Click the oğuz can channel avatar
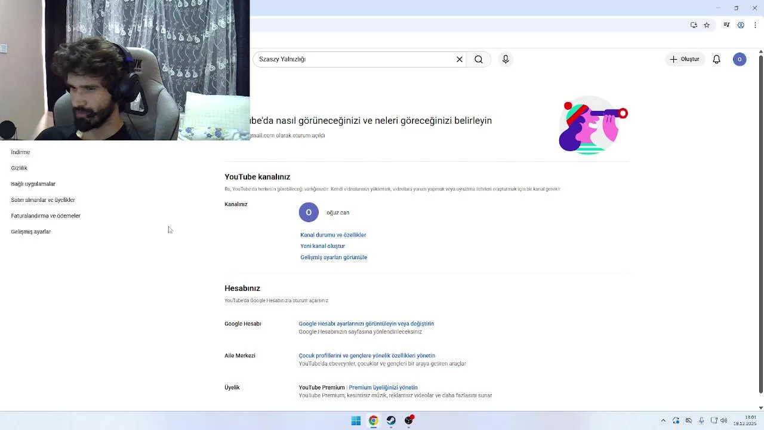The image size is (764, 430). [x=309, y=213]
